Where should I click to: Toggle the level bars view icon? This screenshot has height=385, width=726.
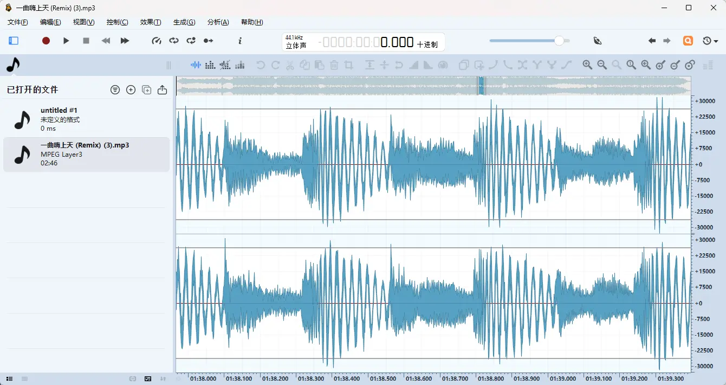pos(239,65)
